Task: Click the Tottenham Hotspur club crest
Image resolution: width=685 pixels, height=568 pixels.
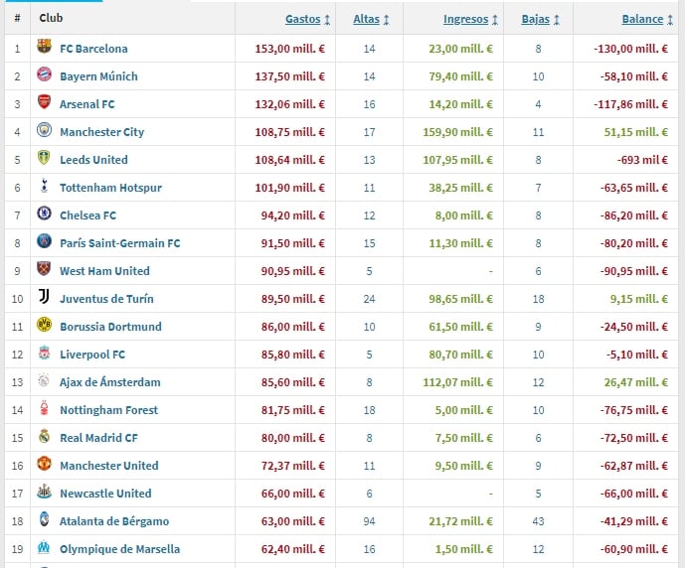Action: point(44,186)
